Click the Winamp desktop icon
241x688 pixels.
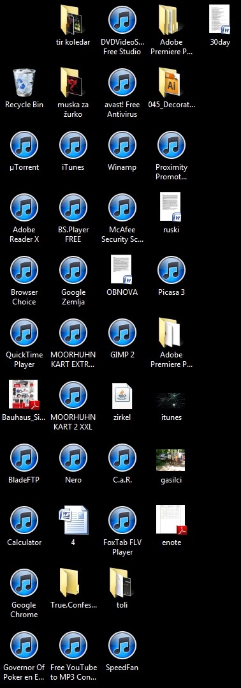point(122,145)
